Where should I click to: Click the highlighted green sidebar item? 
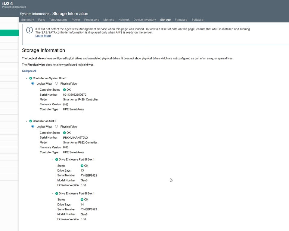(9, 33)
